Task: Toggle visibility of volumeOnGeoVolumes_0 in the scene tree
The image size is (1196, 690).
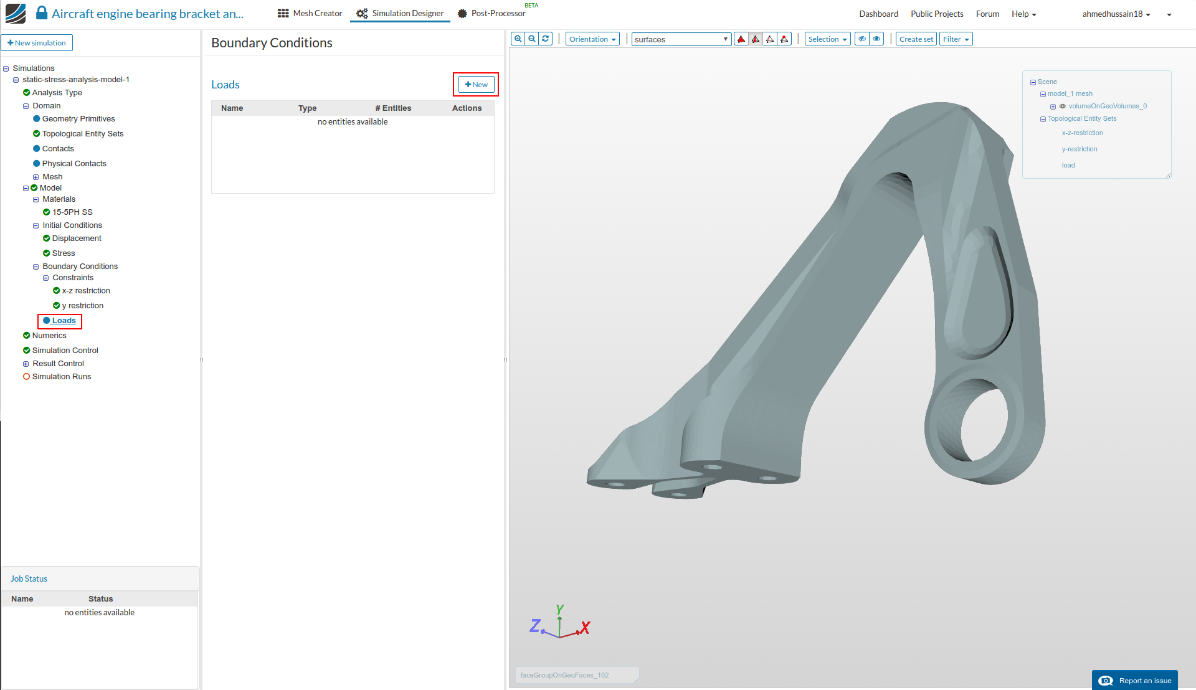Action: click(x=1063, y=106)
